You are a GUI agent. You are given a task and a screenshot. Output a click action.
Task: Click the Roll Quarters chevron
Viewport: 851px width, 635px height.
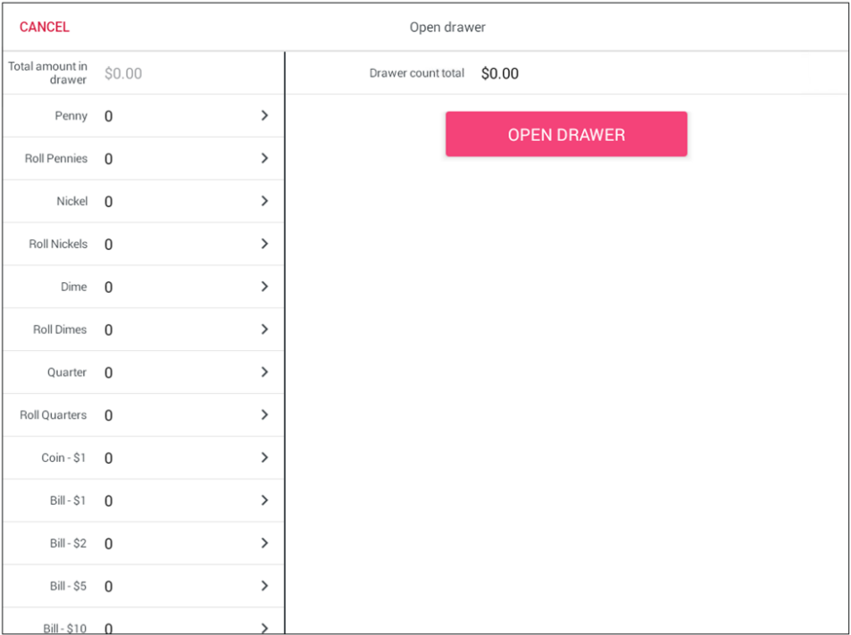click(x=264, y=415)
